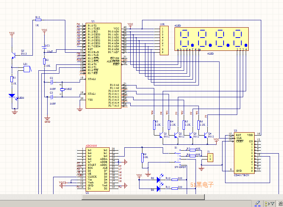Select resistor R4 2.2K symbol

pyautogui.click(x=169, y=125)
